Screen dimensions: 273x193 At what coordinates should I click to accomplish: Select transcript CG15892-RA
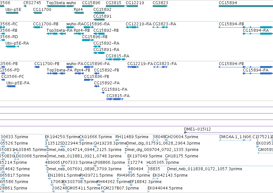[97, 46]
